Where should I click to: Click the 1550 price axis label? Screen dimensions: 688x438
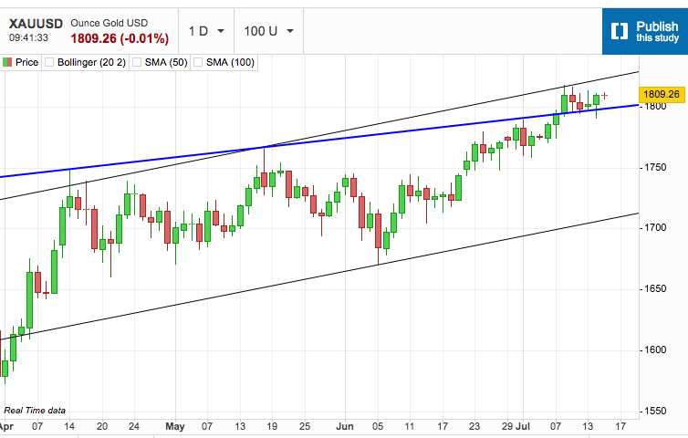coord(655,412)
